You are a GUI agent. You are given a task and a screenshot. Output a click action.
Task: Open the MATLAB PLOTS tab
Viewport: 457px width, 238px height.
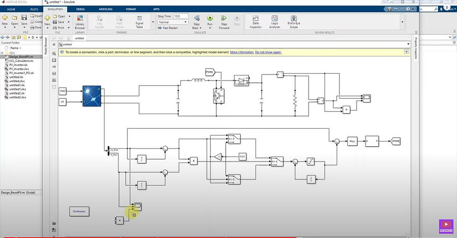34,9
